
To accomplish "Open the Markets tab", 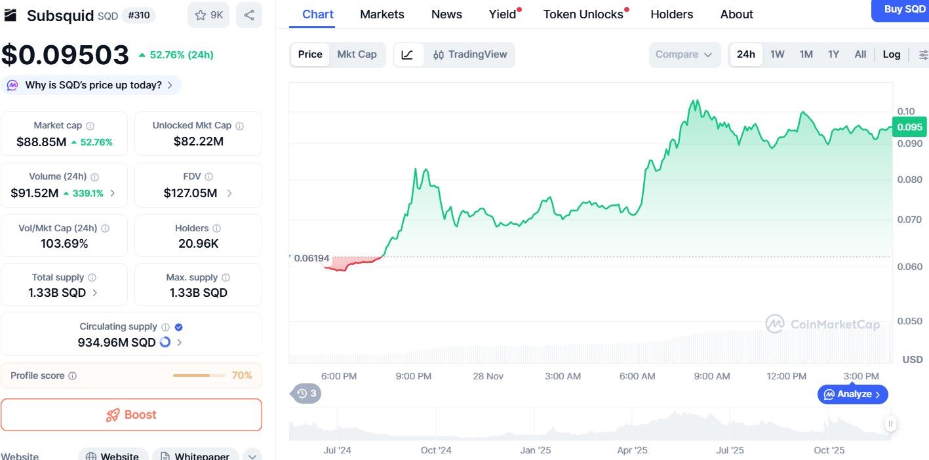I will click(x=382, y=14).
